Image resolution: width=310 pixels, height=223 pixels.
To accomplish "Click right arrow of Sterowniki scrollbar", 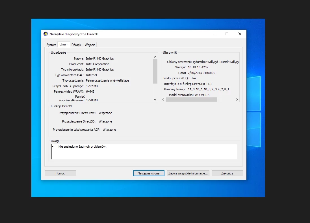I will coord(237,99).
